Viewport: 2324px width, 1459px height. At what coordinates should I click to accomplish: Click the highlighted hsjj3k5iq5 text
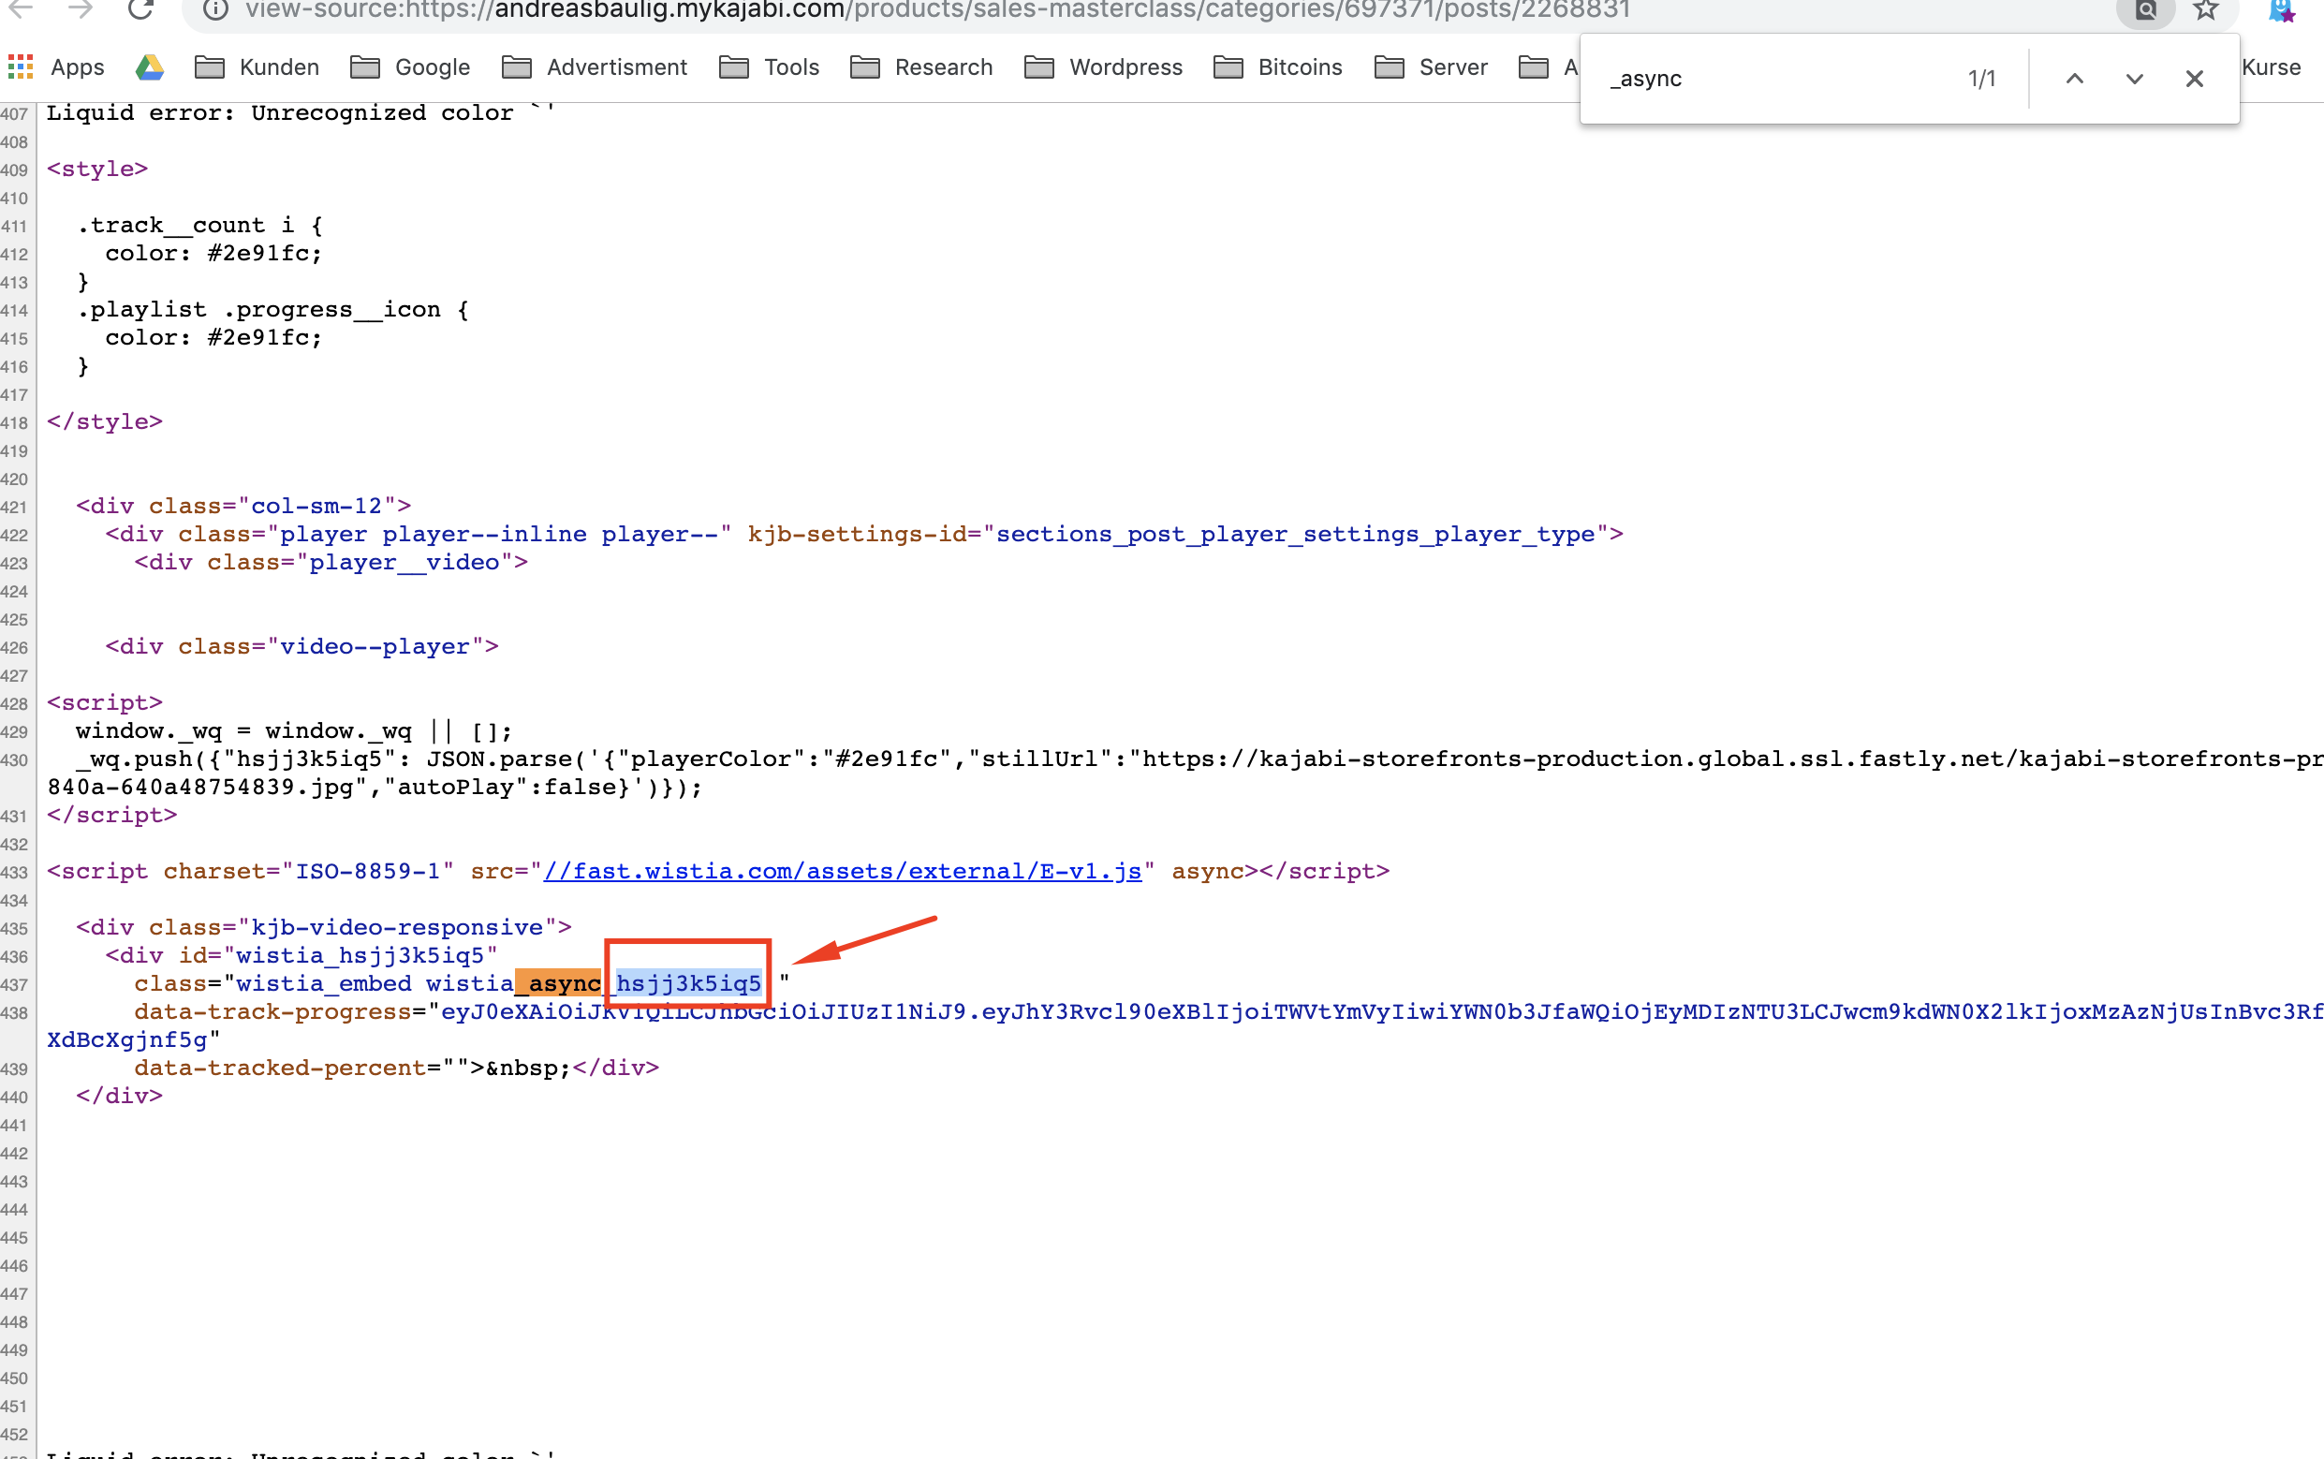[688, 983]
